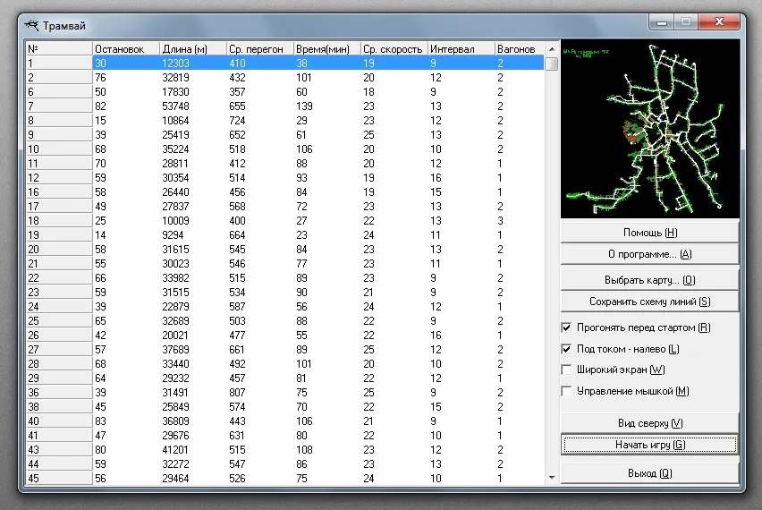Open Помощь help button
The height and width of the screenshot is (510, 762).
coord(649,233)
